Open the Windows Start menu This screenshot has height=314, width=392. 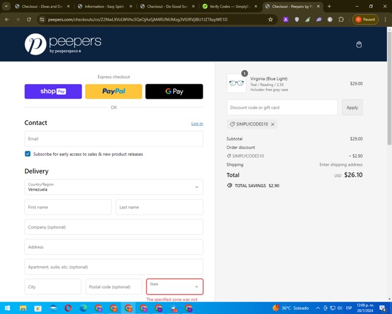7,308
